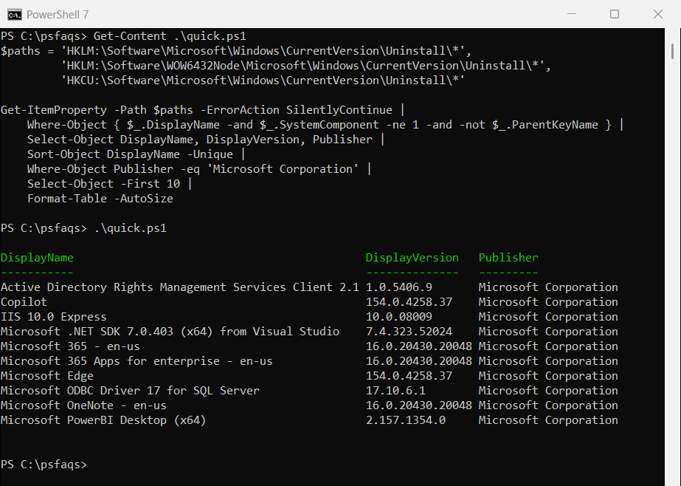
Task: Click the 'Microsoft Edge' entry
Action: tap(47, 376)
